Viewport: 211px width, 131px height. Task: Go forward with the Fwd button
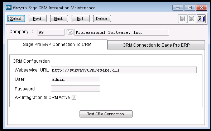(x=38, y=19)
